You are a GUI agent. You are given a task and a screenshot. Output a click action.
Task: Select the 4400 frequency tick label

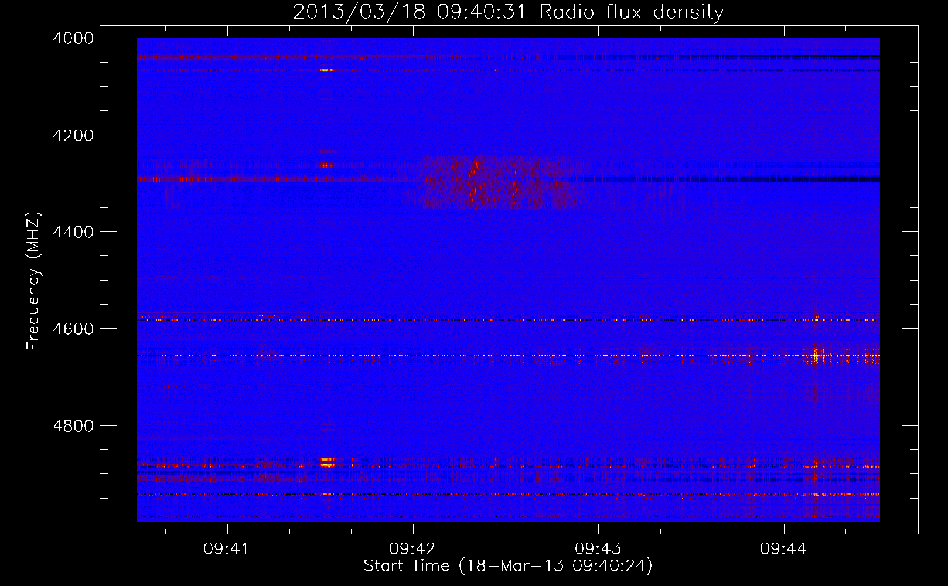coord(73,232)
